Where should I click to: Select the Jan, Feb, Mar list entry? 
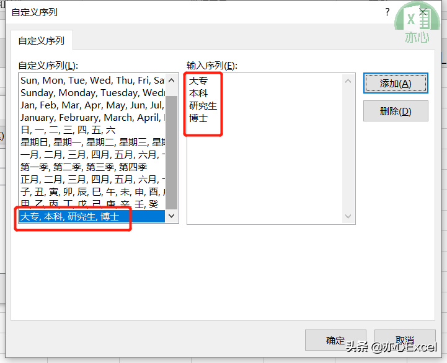pos(92,105)
